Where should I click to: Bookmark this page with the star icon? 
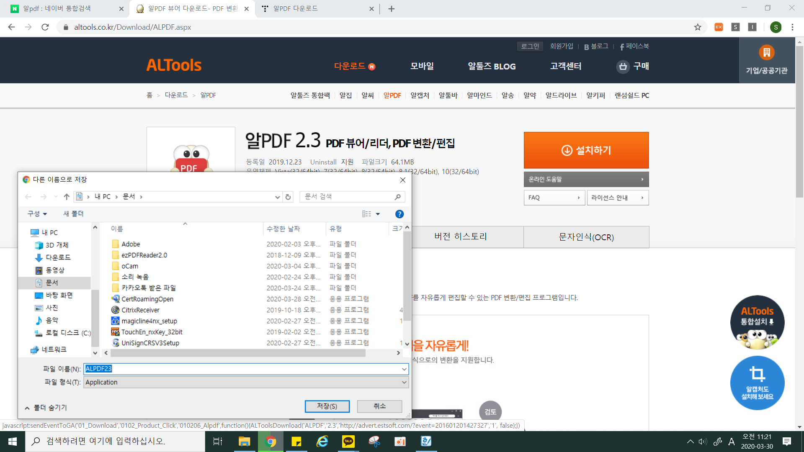point(698,27)
